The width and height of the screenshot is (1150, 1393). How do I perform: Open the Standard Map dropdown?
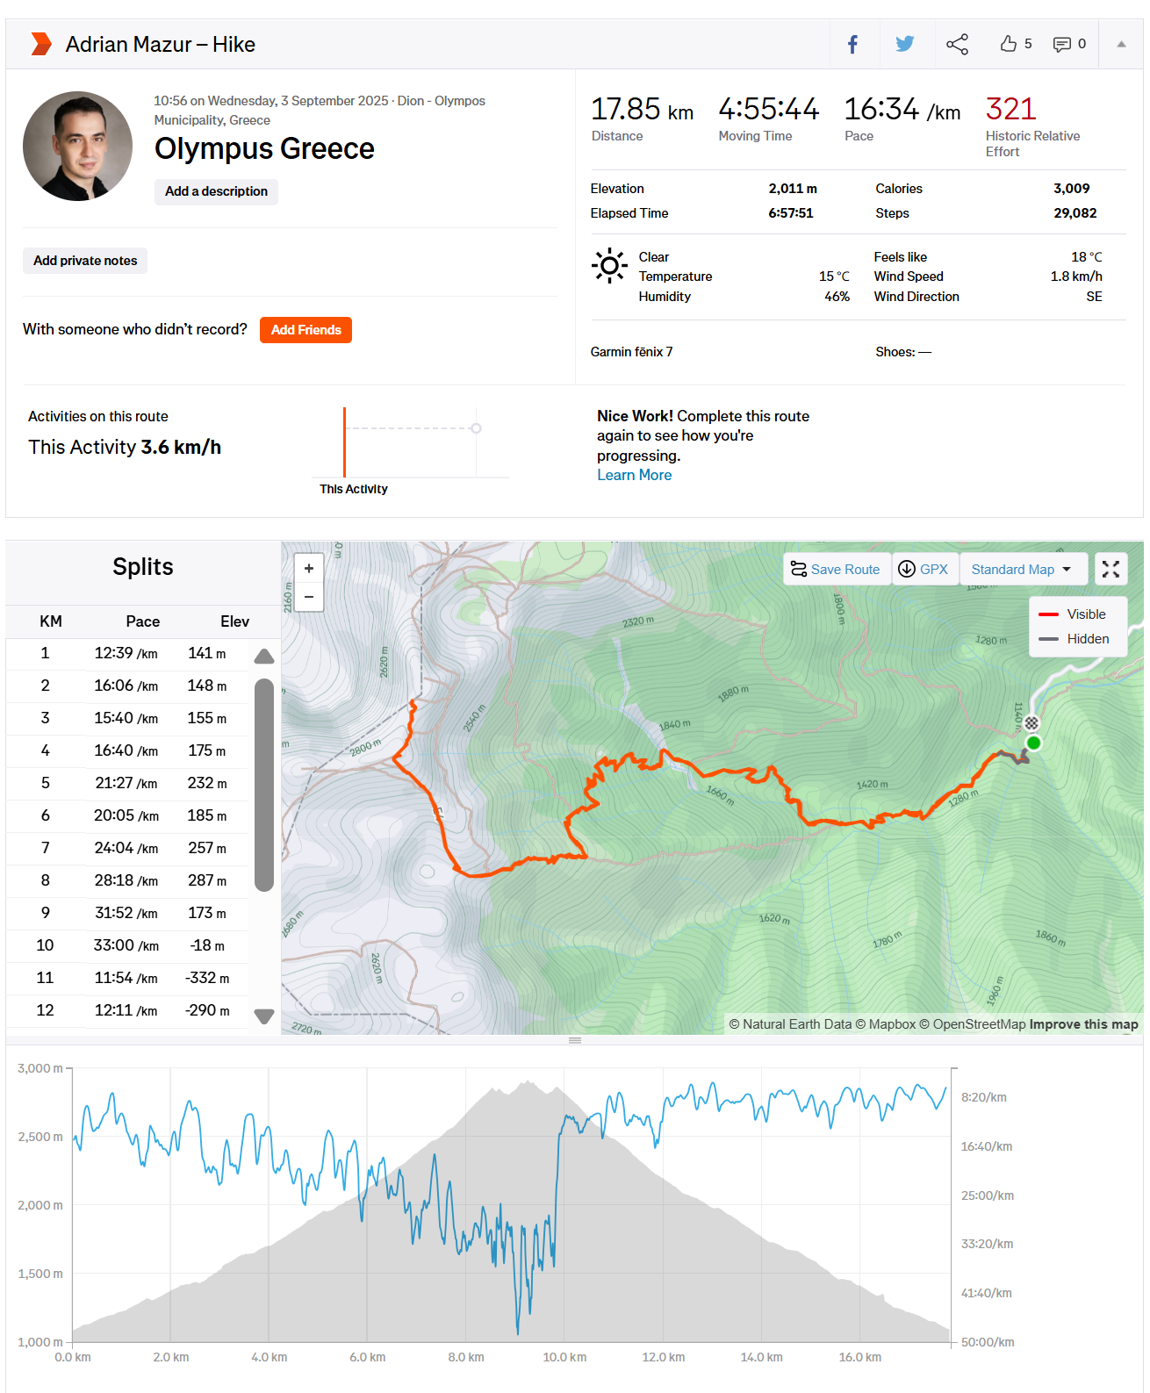(x=1023, y=569)
